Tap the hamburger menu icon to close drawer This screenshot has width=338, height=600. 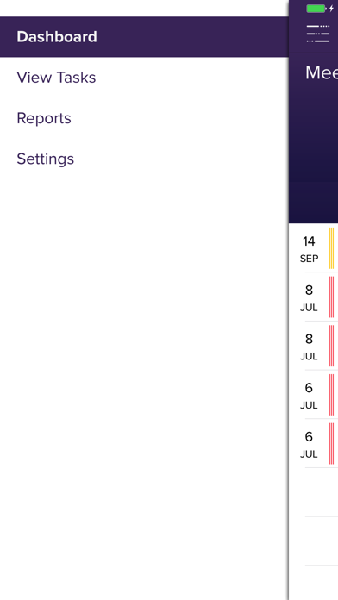[317, 34]
